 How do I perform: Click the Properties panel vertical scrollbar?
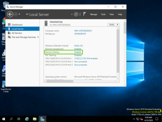pos(118,51)
